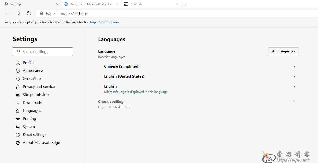The width and height of the screenshot is (318, 163).
Task: Click the Import favorites now link
Action: tap(105, 22)
